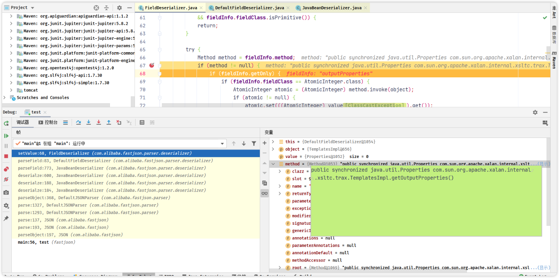Switch to the 控制台 console tab

tap(48, 123)
